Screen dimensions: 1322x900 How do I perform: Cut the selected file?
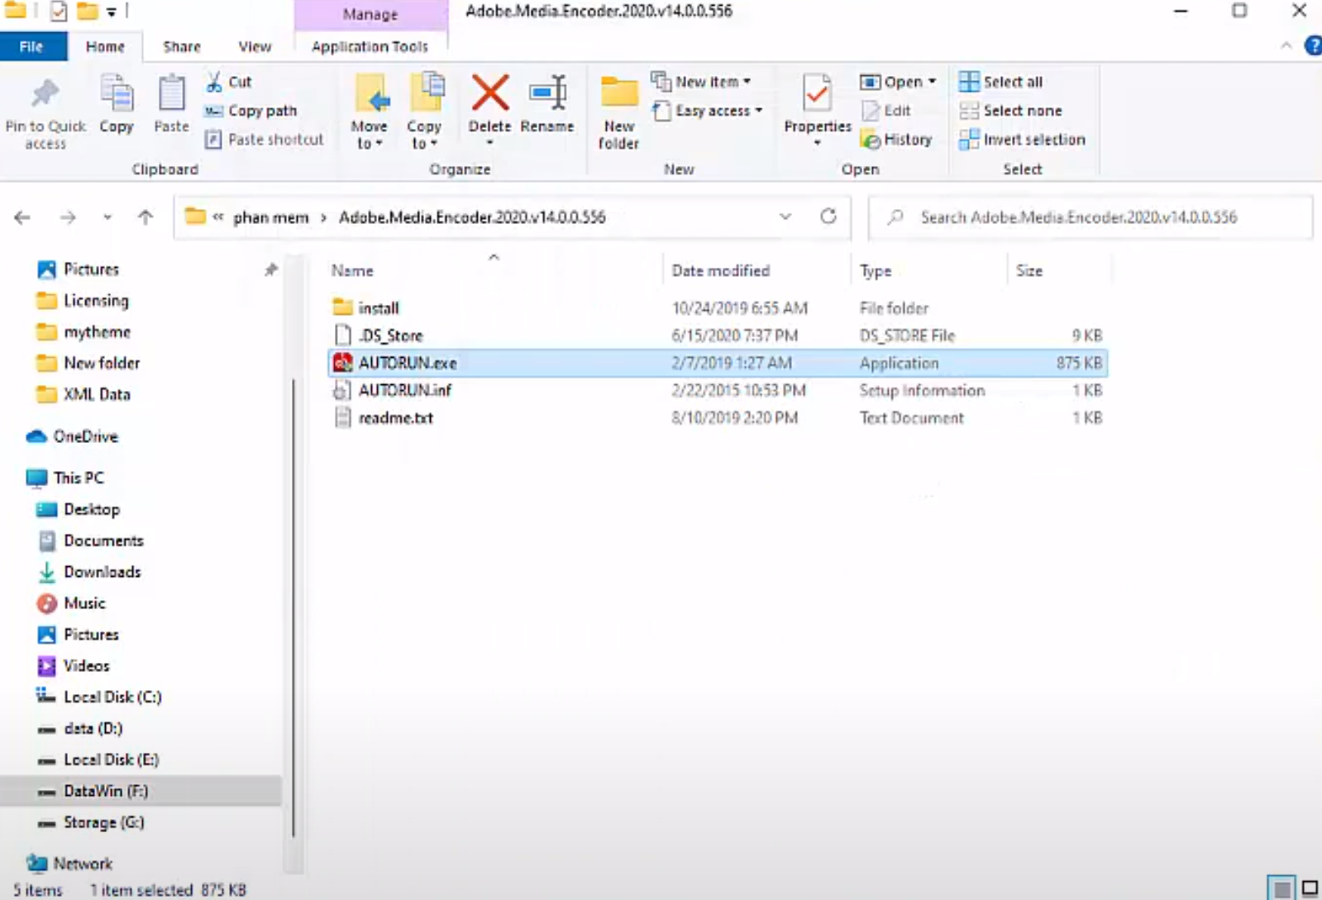228,82
